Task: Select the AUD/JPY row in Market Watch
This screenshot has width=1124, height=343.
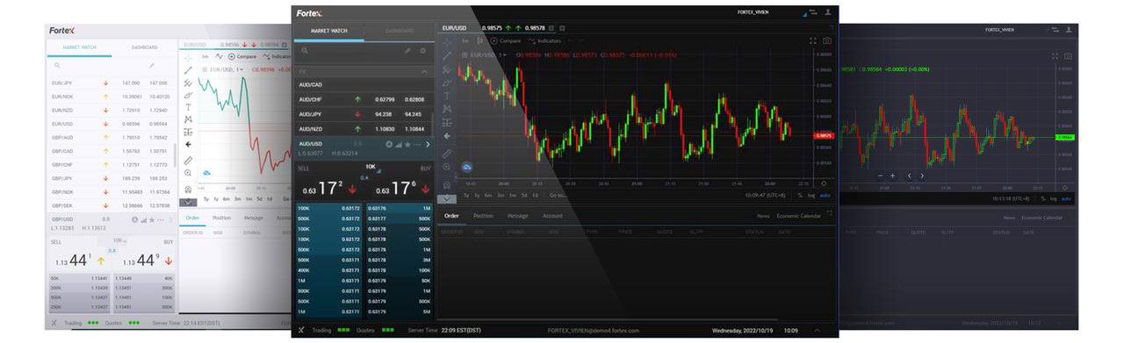Action: pyautogui.click(x=364, y=113)
